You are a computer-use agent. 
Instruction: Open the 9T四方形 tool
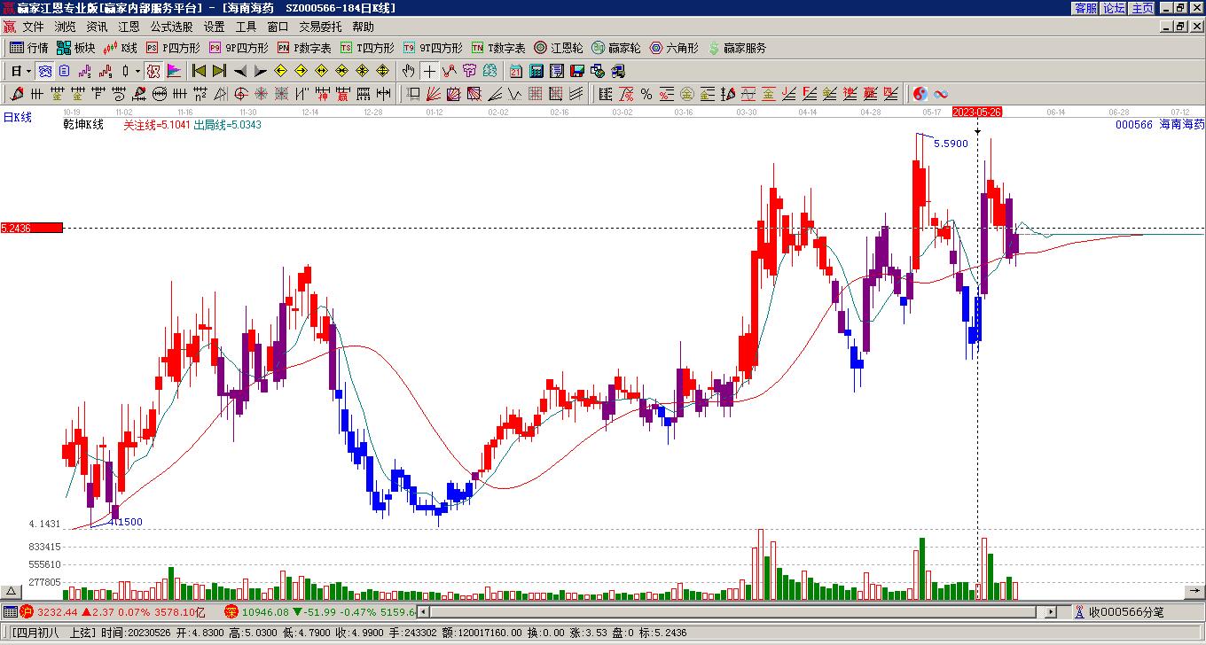433,48
